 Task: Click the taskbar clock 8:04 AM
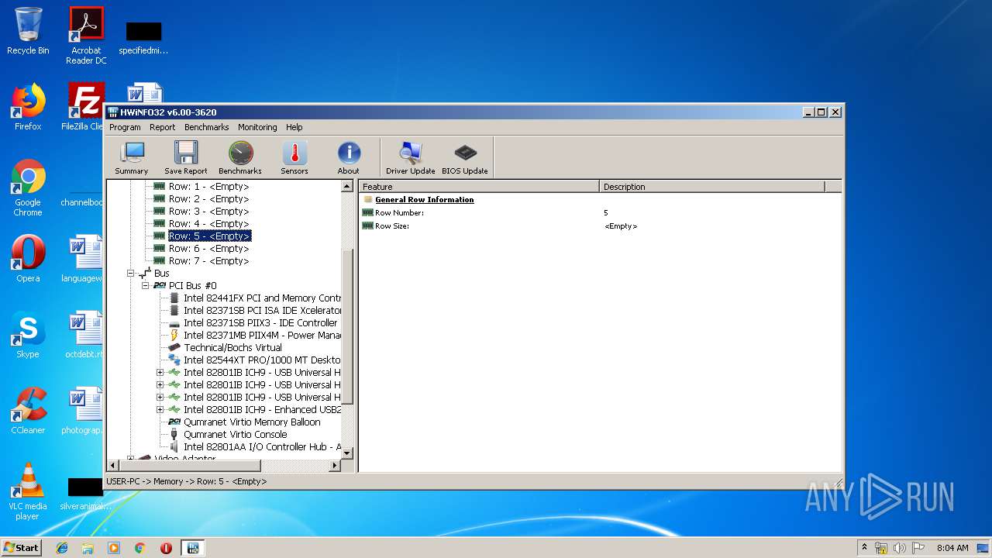(x=952, y=548)
